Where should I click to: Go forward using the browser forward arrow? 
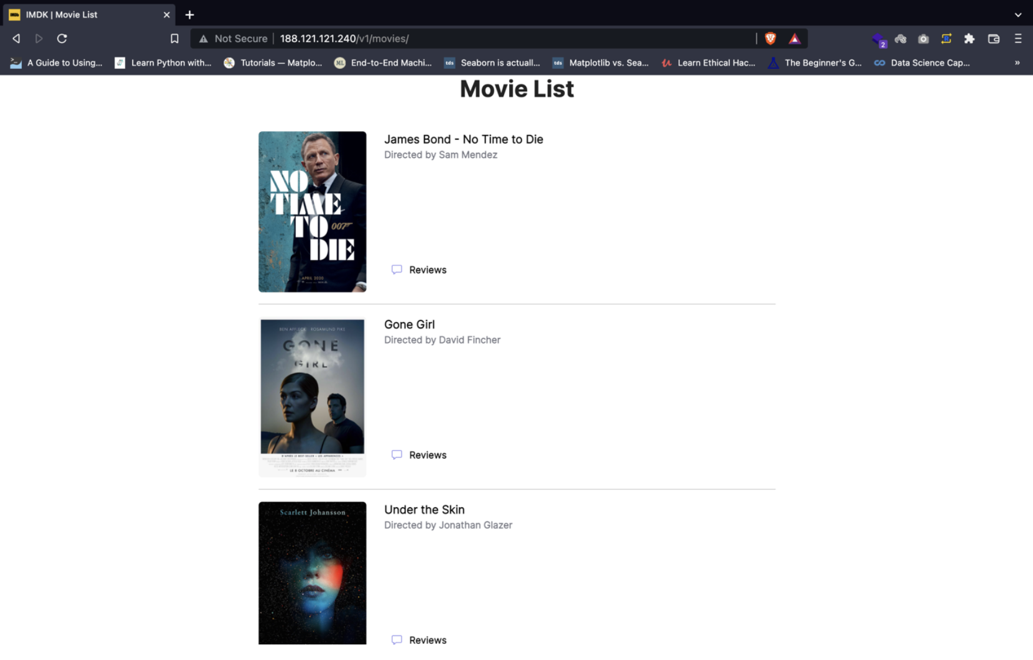tap(39, 39)
